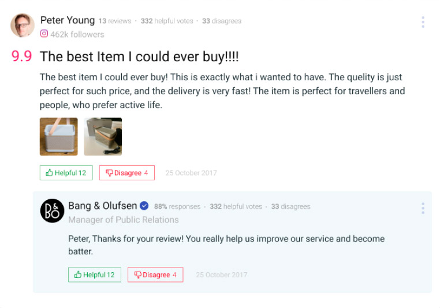Image resolution: width=440 pixels, height=308 pixels.
Task: Click the 9.9 rating score
Action: [21, 57]
